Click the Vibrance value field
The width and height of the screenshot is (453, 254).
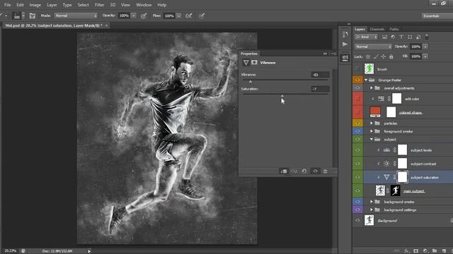coord(320,75)
